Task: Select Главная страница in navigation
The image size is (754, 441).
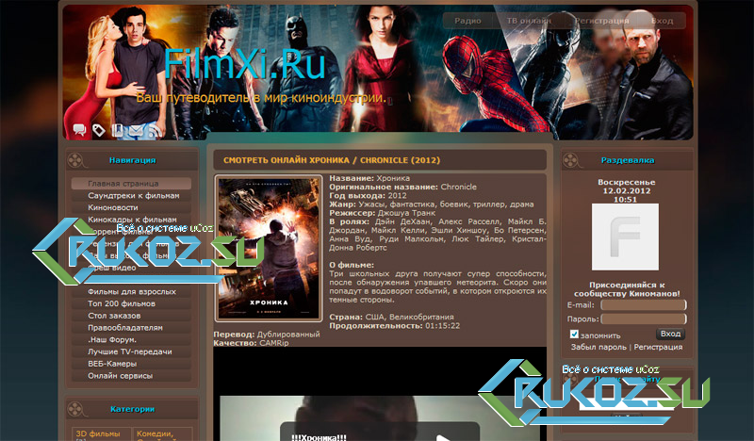Action: coord(131,184)
